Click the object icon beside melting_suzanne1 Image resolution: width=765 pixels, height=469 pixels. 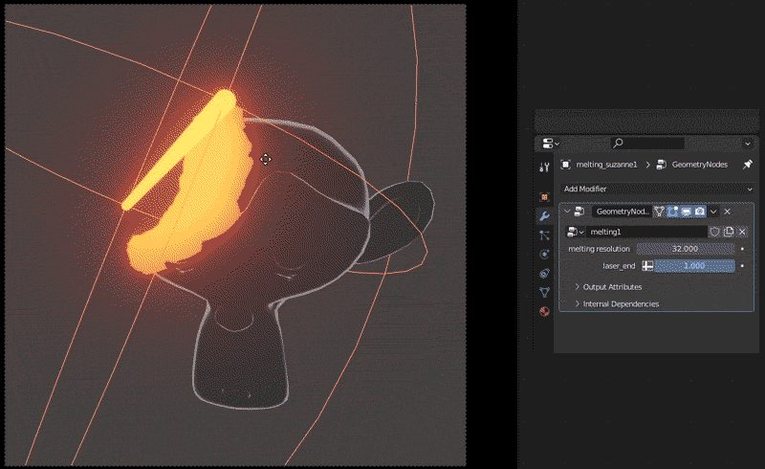click(565, 165)
